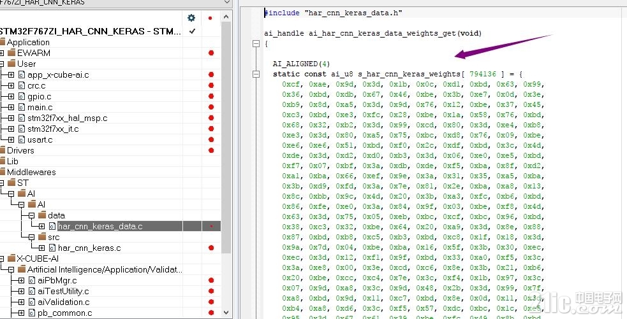The height and width of the screenshot is (319, 627).
Task: Collapse the User folder node
Action: click(x=1, y=64)
